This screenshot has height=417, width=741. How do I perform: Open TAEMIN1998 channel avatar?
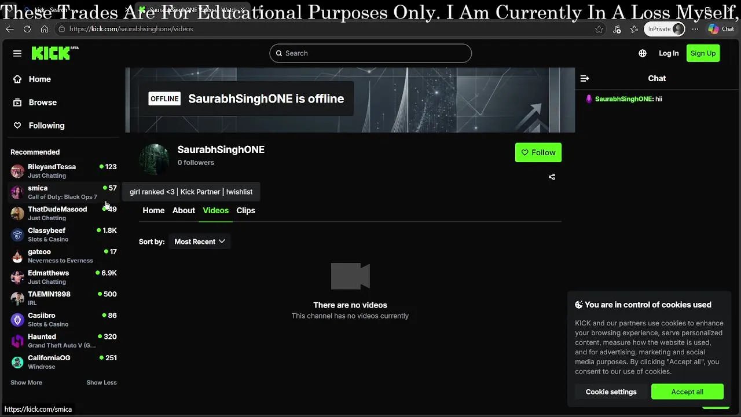point(17,298)
